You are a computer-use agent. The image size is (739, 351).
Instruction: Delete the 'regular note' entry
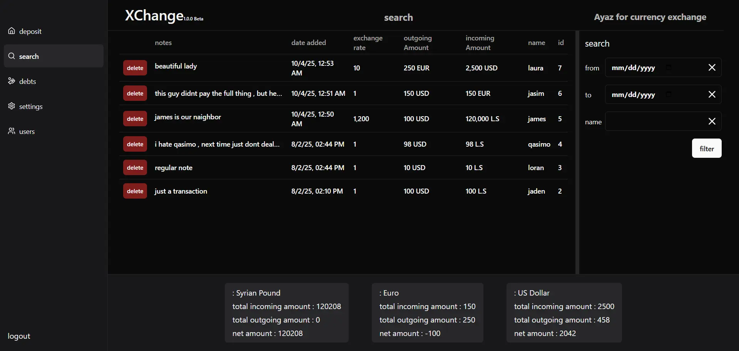click(x=135, y=167)
